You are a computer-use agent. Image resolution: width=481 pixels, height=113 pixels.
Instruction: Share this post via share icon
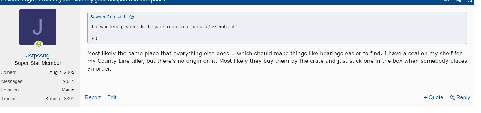click(x=459, y=1)
